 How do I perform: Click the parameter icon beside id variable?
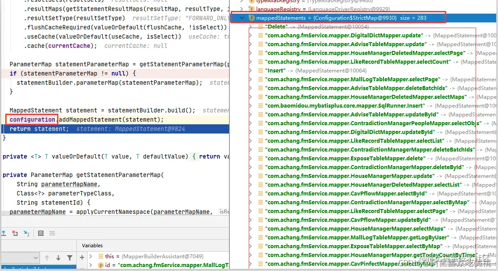click(100, 265)
